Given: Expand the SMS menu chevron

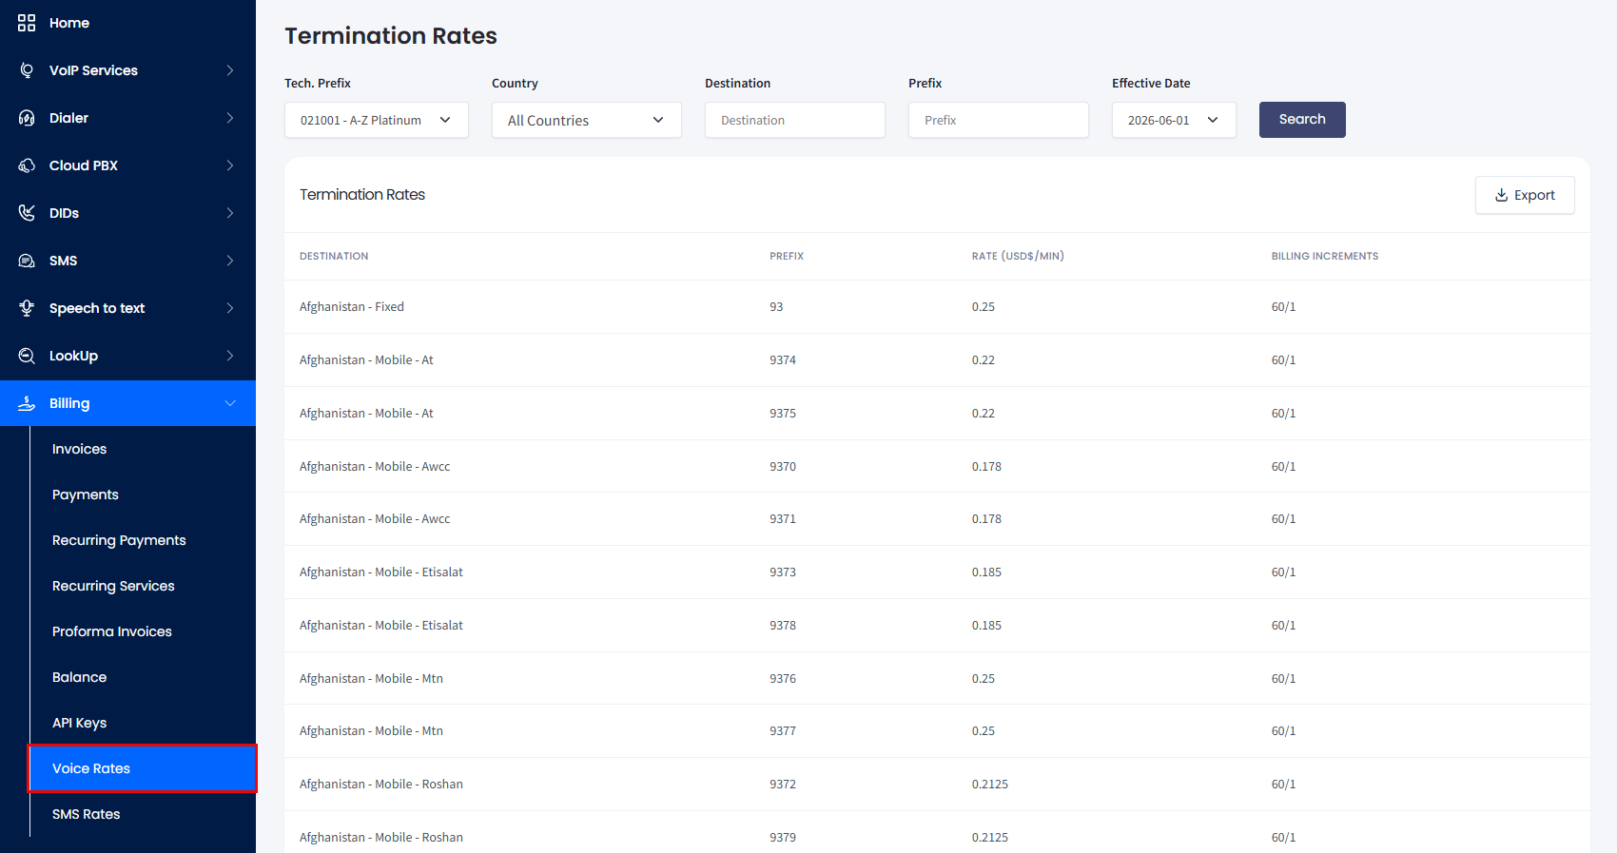Looking at the screenshot, I should click(x=230, y=261).
